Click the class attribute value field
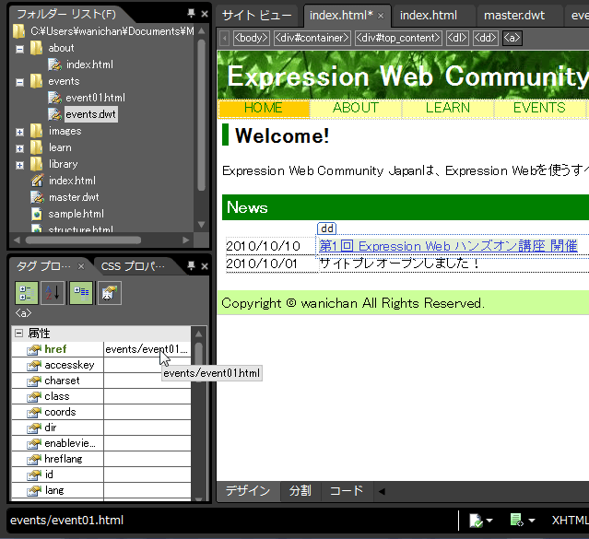Screen dimensions: 589x539 [x=147, y=396]
